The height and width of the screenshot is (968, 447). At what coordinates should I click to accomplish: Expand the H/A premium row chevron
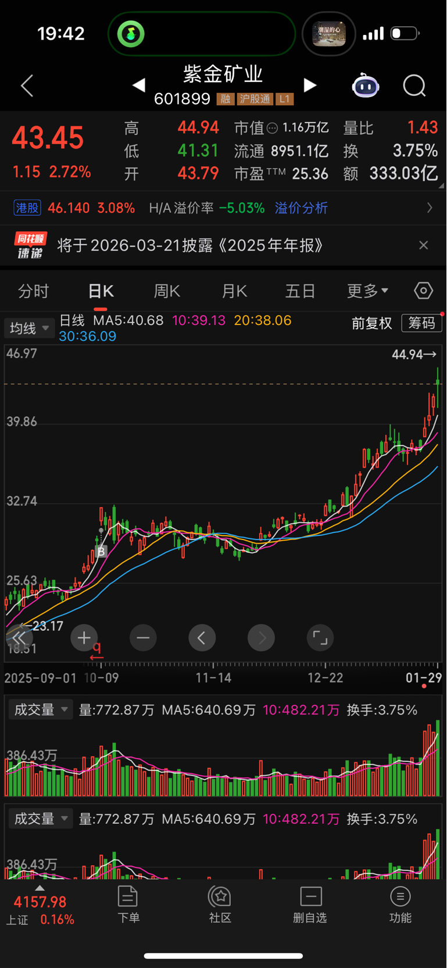430,208
